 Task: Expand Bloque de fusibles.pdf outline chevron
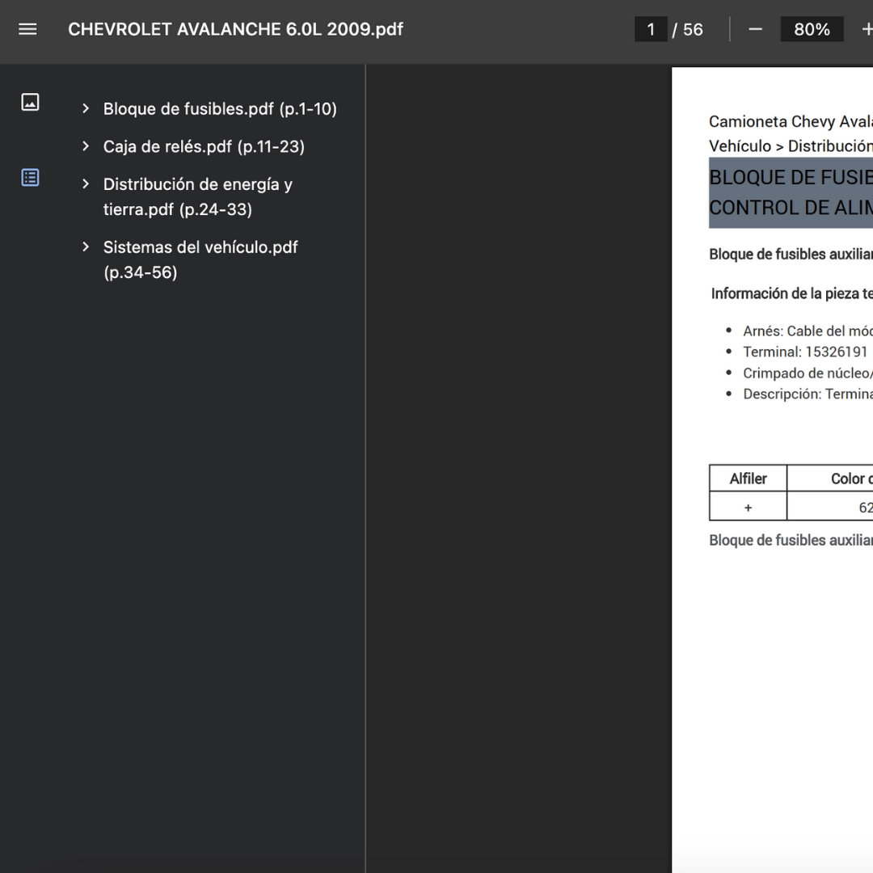tap(85, 108)
